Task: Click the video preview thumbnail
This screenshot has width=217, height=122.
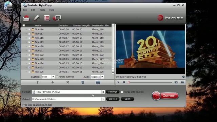Action: [x=151, y=49]
